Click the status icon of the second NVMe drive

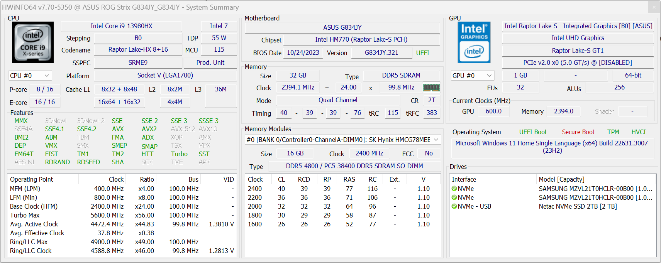454,197
